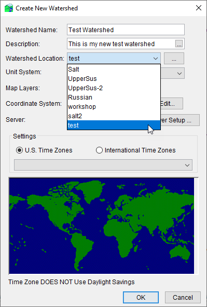
Task: Click the watershed app icon in title bar
Action: pos(9,8)
